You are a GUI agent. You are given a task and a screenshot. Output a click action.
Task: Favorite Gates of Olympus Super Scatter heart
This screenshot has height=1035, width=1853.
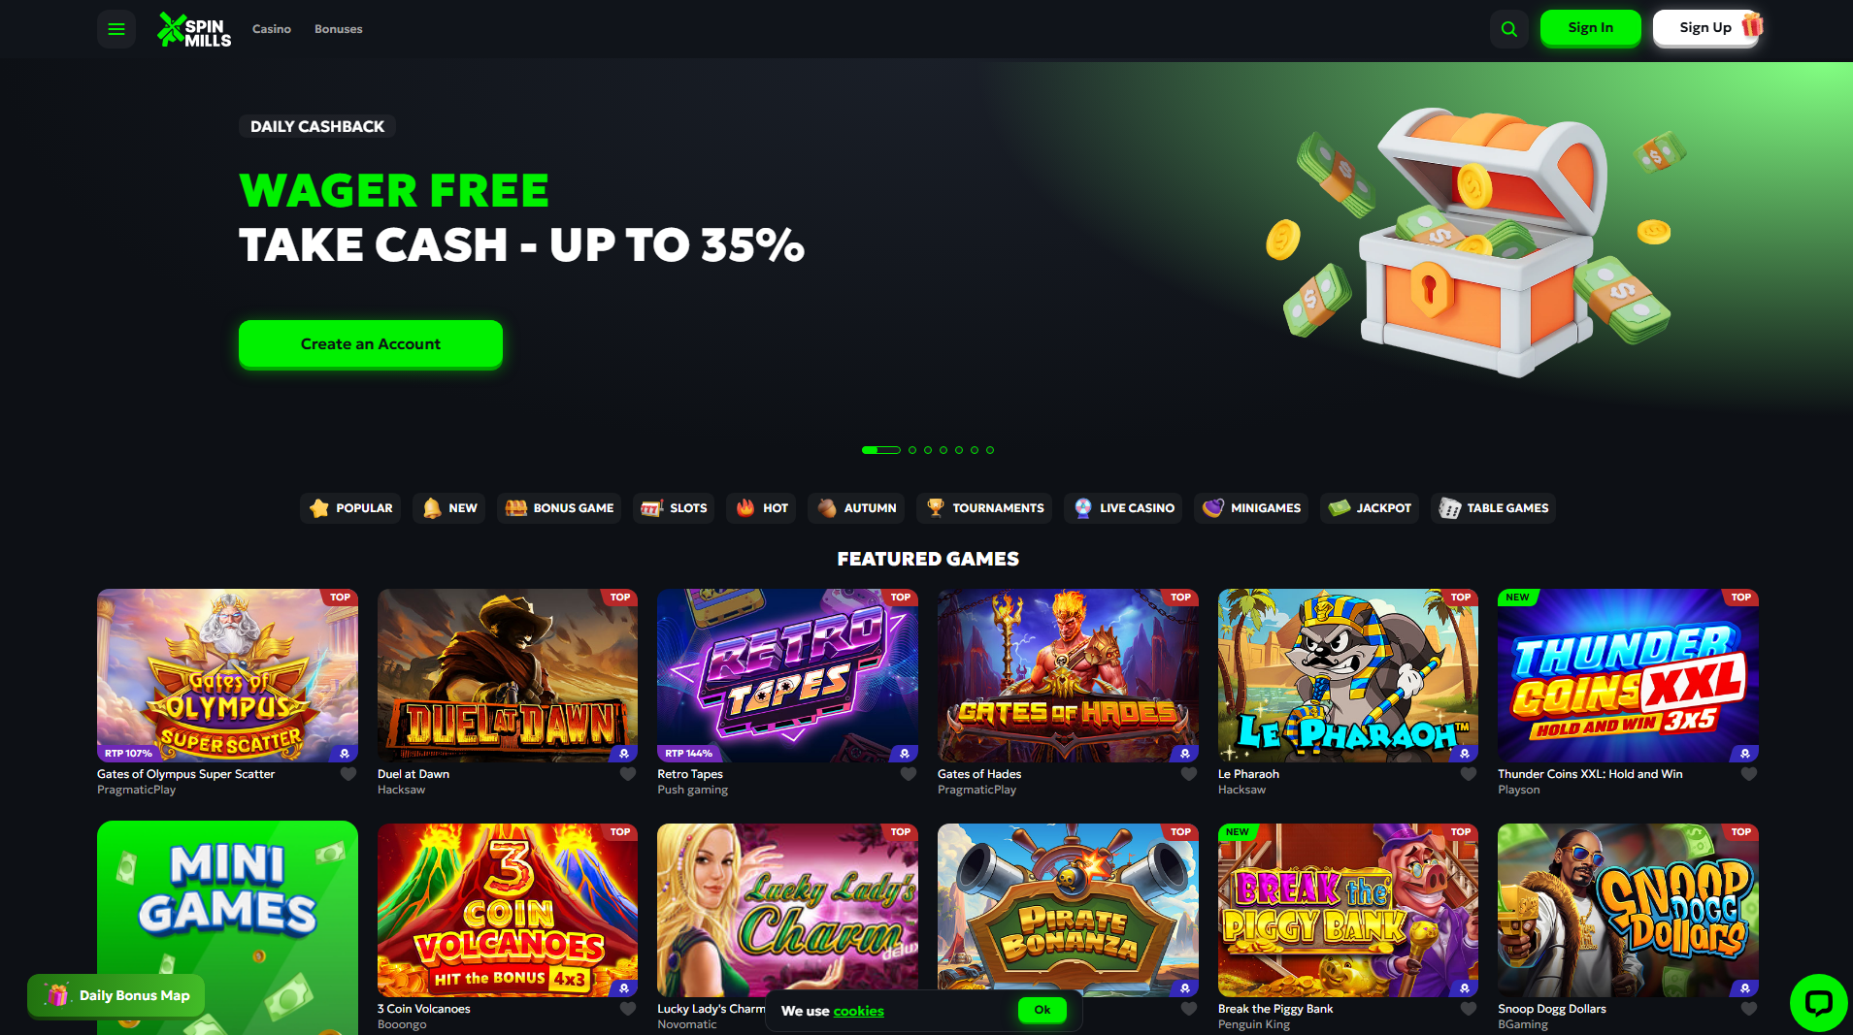point(348,774)
